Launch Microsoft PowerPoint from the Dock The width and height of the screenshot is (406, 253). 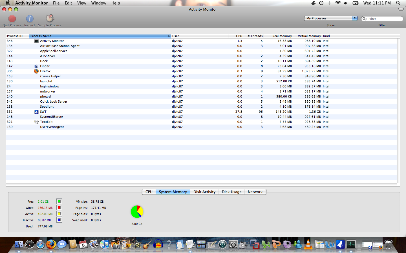tap(276, 244)
